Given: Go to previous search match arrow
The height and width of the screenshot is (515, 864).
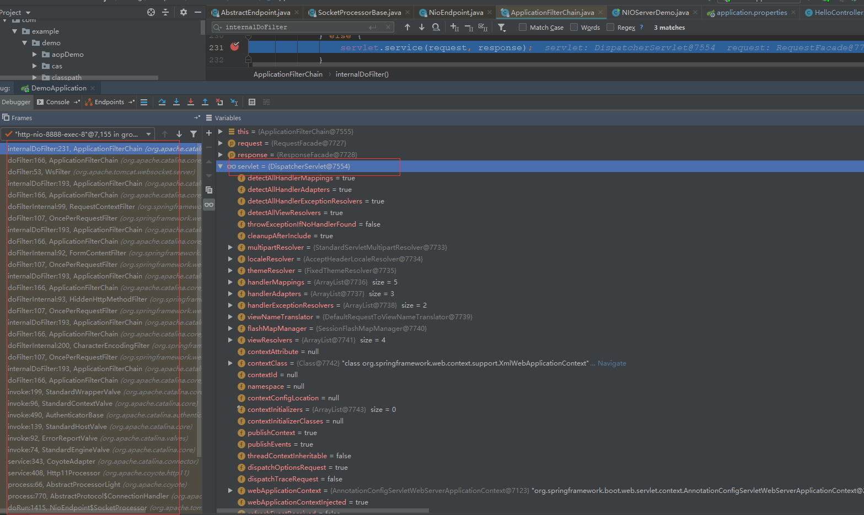Looking at the screenshot, I should click(x=407, y=27).
